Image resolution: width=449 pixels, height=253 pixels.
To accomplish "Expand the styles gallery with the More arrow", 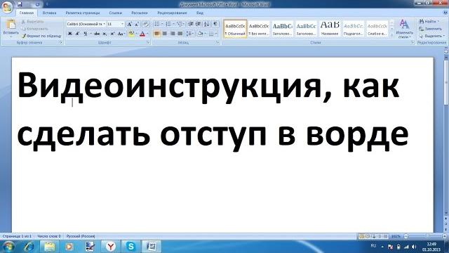I will (391, 34).
